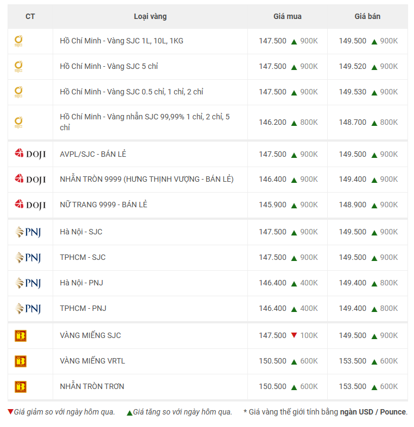Screen dimensions: 414x427
Task: Click the DOJI logo beside NỮ TRANG 9999
Action: pos(30,205)
